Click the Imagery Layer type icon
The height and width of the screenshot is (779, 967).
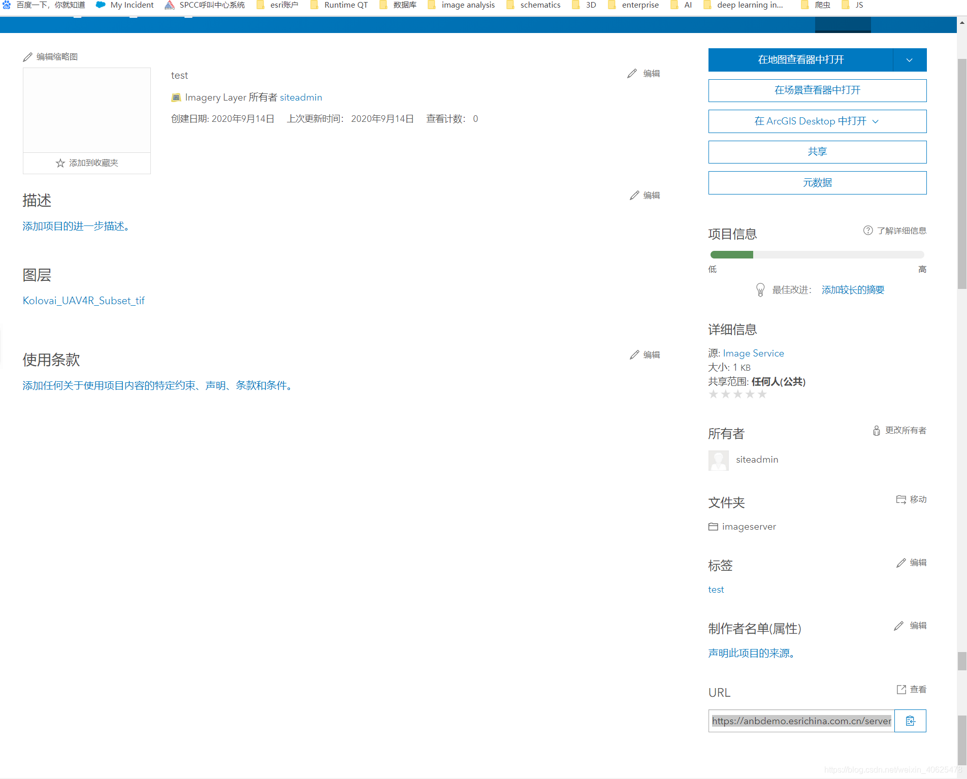pos(176,98)
